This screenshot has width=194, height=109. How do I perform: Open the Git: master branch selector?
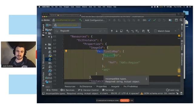[x=169, y=94]
